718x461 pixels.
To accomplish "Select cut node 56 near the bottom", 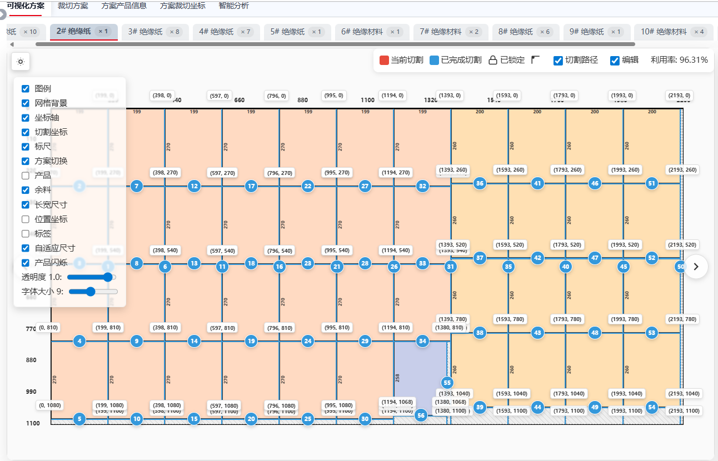I will point(421,415).
